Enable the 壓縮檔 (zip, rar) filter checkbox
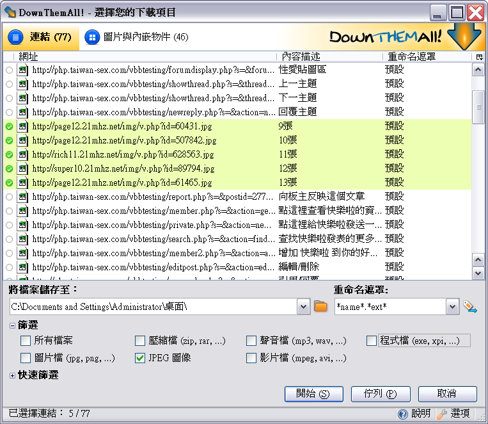488x424 pixels. [140, 341]
